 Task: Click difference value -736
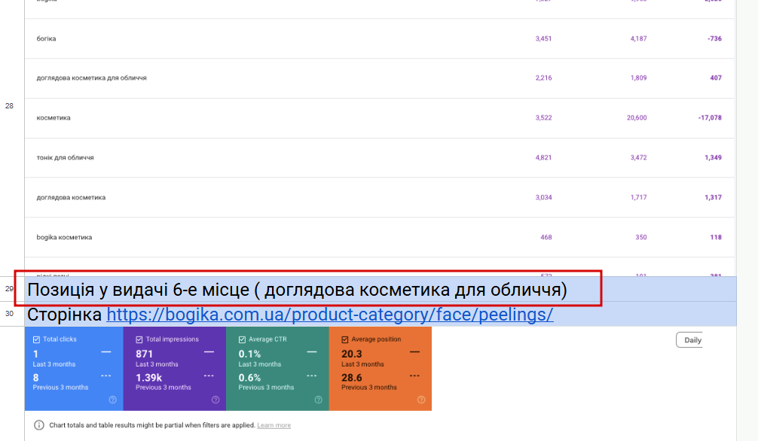(714, 38)
